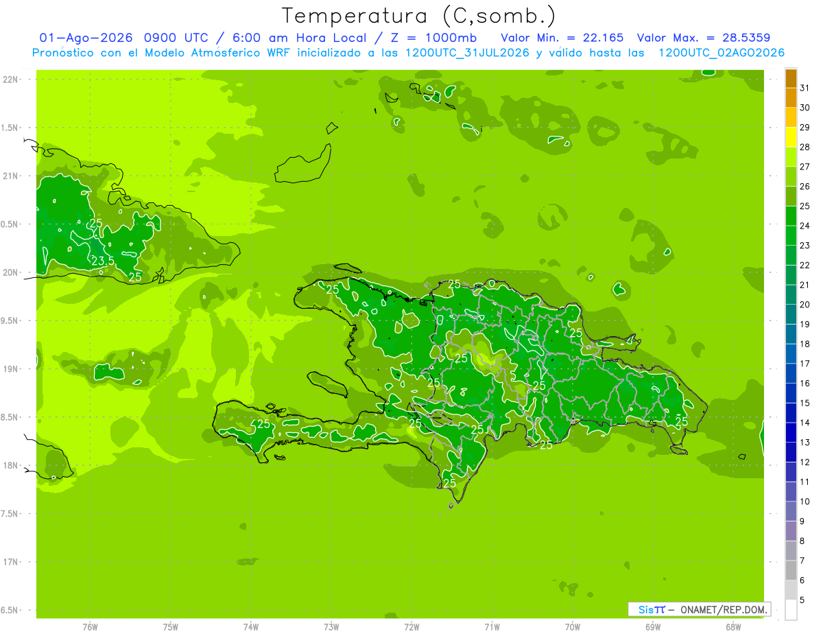This screenshot has height=636, width=823.
Task: Click the "23.5" contour label over Cuba
Action: [103, 261]
